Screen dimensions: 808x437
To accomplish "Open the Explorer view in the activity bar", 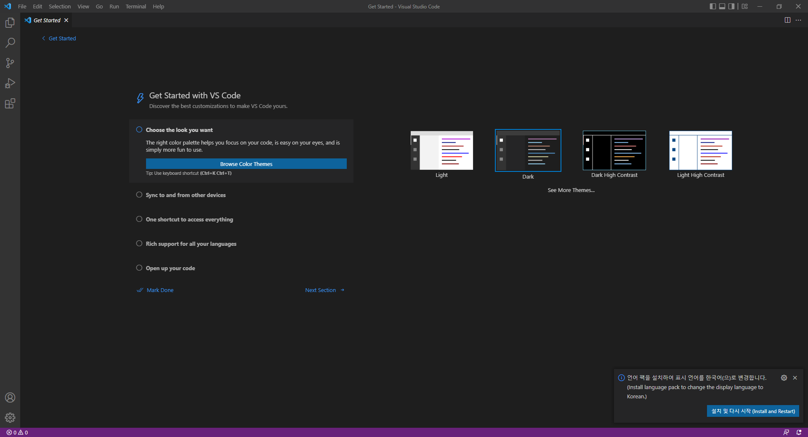I will tap(10, 23).
